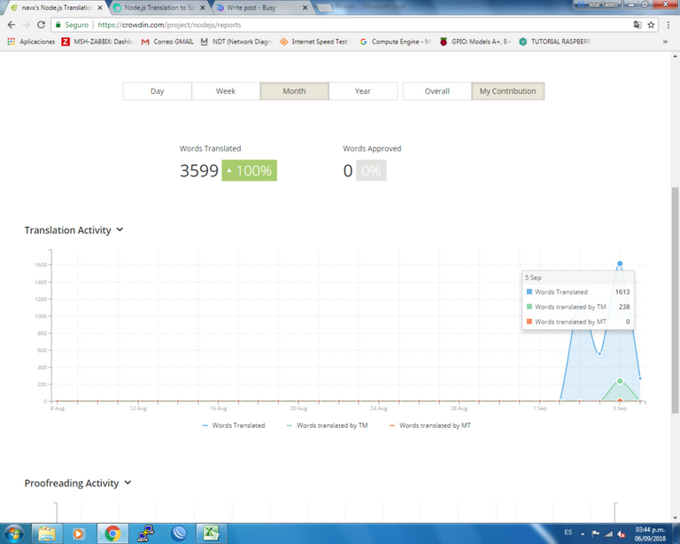Click the 5 Sep blue data point
Screen dimensions: 680x544
pyautogui.click(x=620, y=264)
